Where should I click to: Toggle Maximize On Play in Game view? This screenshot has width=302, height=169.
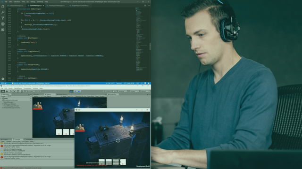[81, 96]
